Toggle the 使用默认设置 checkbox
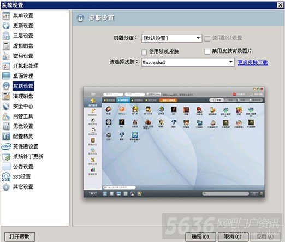Viewport: 285px width, 242px height. tap(207, 38)
